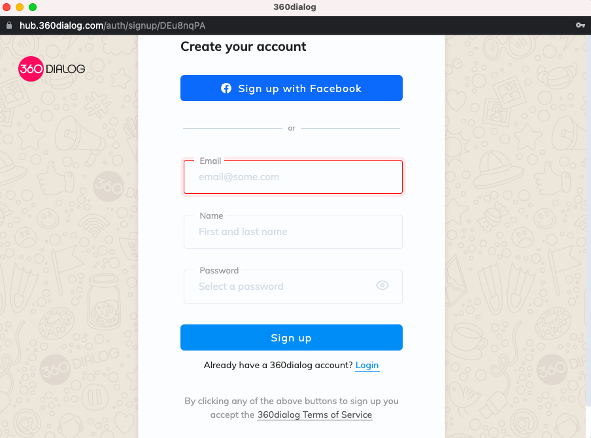Screen dimensions: 591x438
Task: Minimize the window with the yellow button
Action: (x=20, y=7)
